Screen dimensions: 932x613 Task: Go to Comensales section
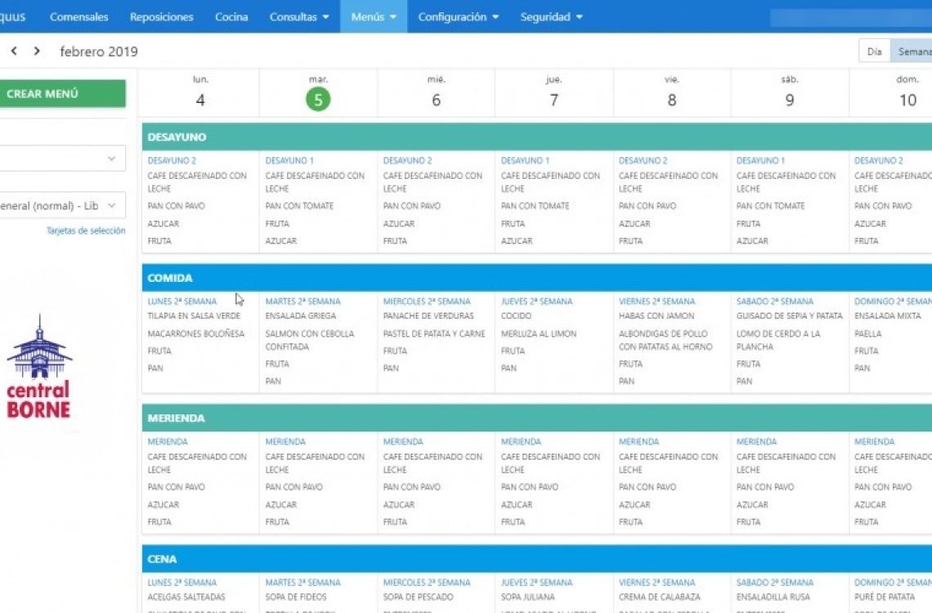[79, 16]
